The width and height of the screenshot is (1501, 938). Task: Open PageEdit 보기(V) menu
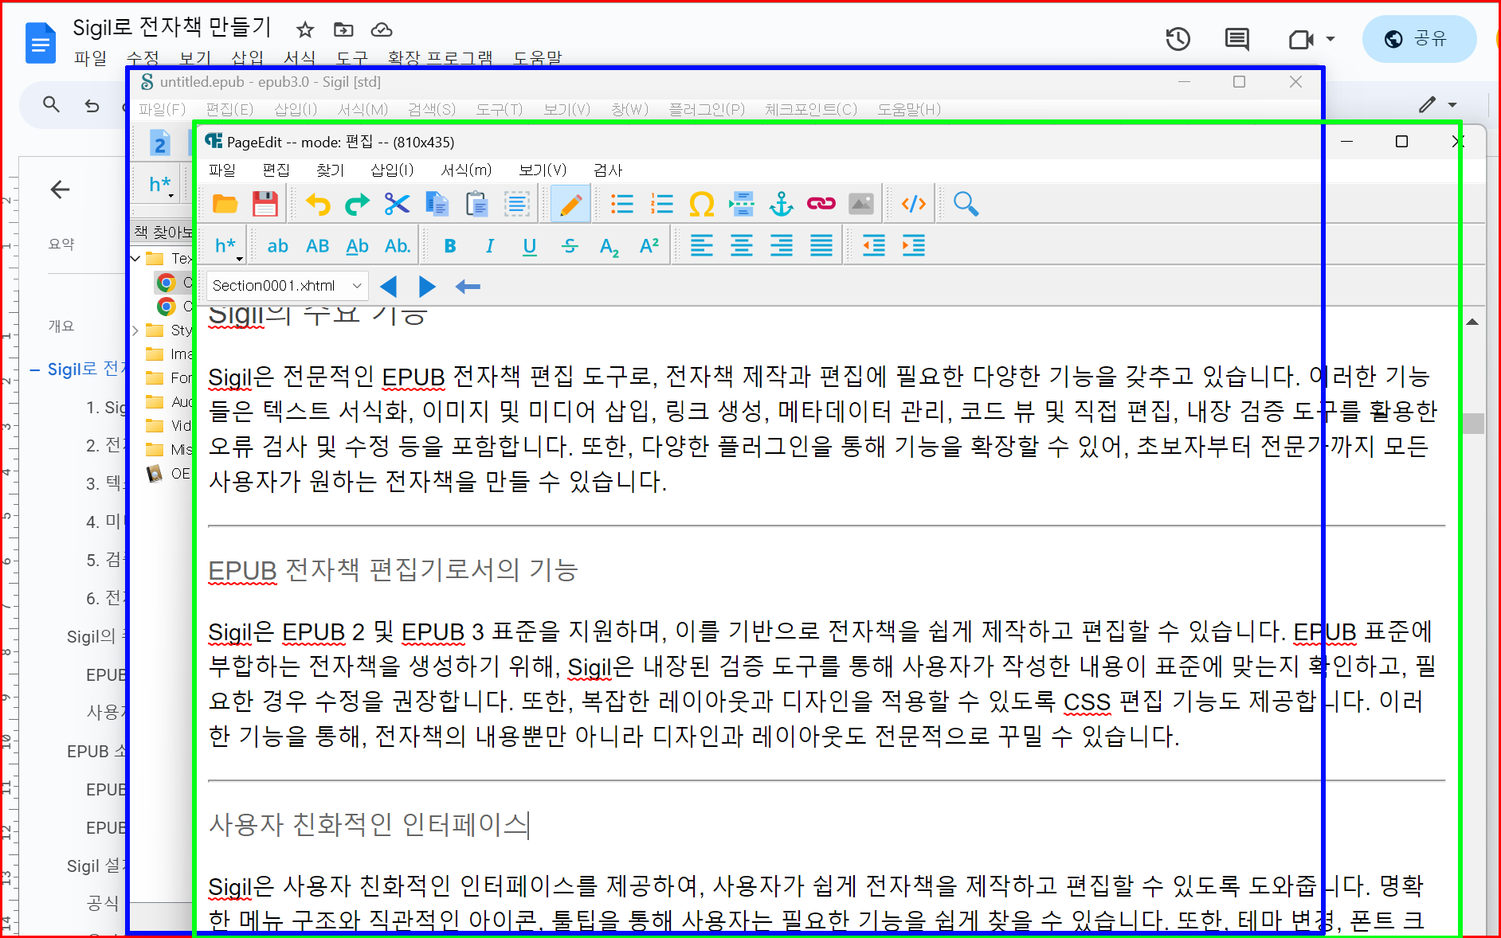[543, 170]
